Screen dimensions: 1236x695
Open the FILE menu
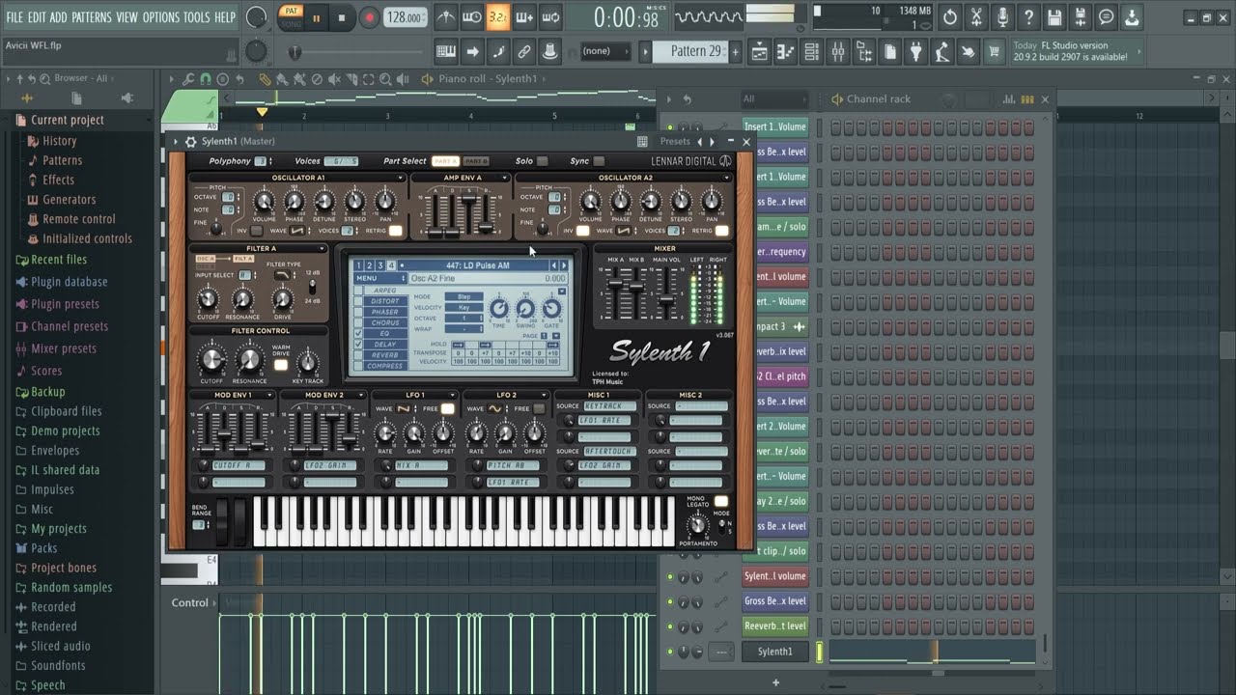(14, 17)
